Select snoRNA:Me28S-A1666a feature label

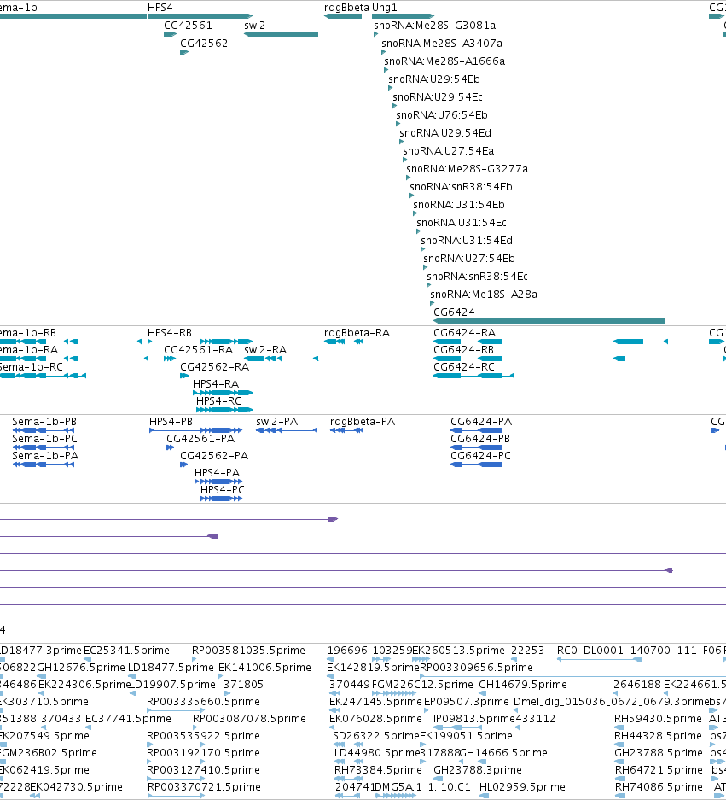[x=444, y=61]
